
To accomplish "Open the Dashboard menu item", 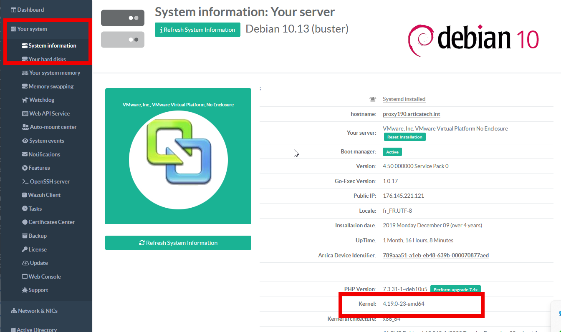I will click(30, 10).
